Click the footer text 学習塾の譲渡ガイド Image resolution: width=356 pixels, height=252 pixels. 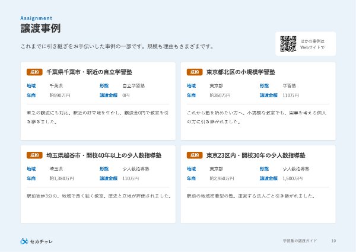[300, 241]
